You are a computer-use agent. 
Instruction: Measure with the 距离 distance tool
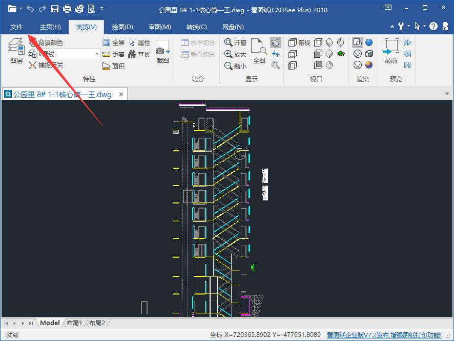[113, 54]
